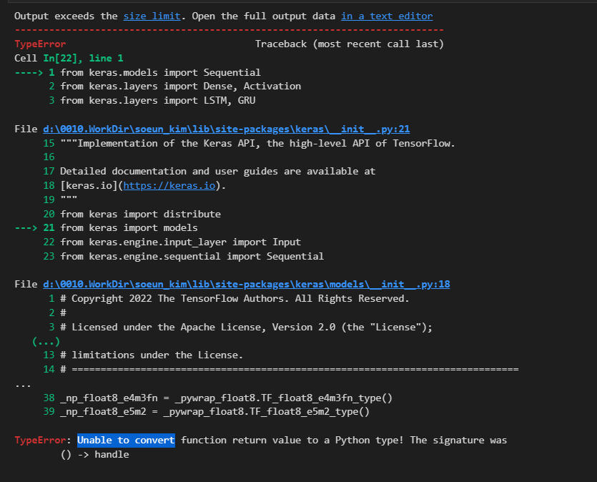Click the final 'TypeError:' label
The width and height of the screenshot is (597, 482).
click(43, 440)
